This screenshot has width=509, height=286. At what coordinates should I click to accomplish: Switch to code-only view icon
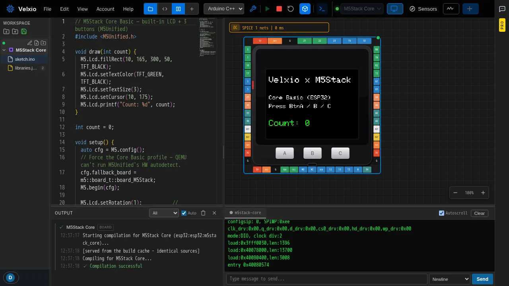164,9
